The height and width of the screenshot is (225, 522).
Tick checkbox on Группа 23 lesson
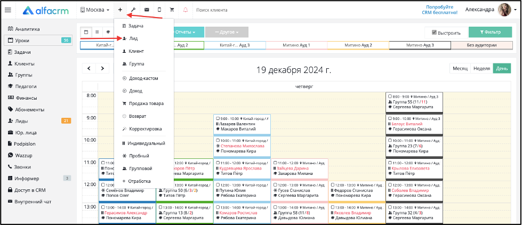pyautogui.click(x=390, y=140)
